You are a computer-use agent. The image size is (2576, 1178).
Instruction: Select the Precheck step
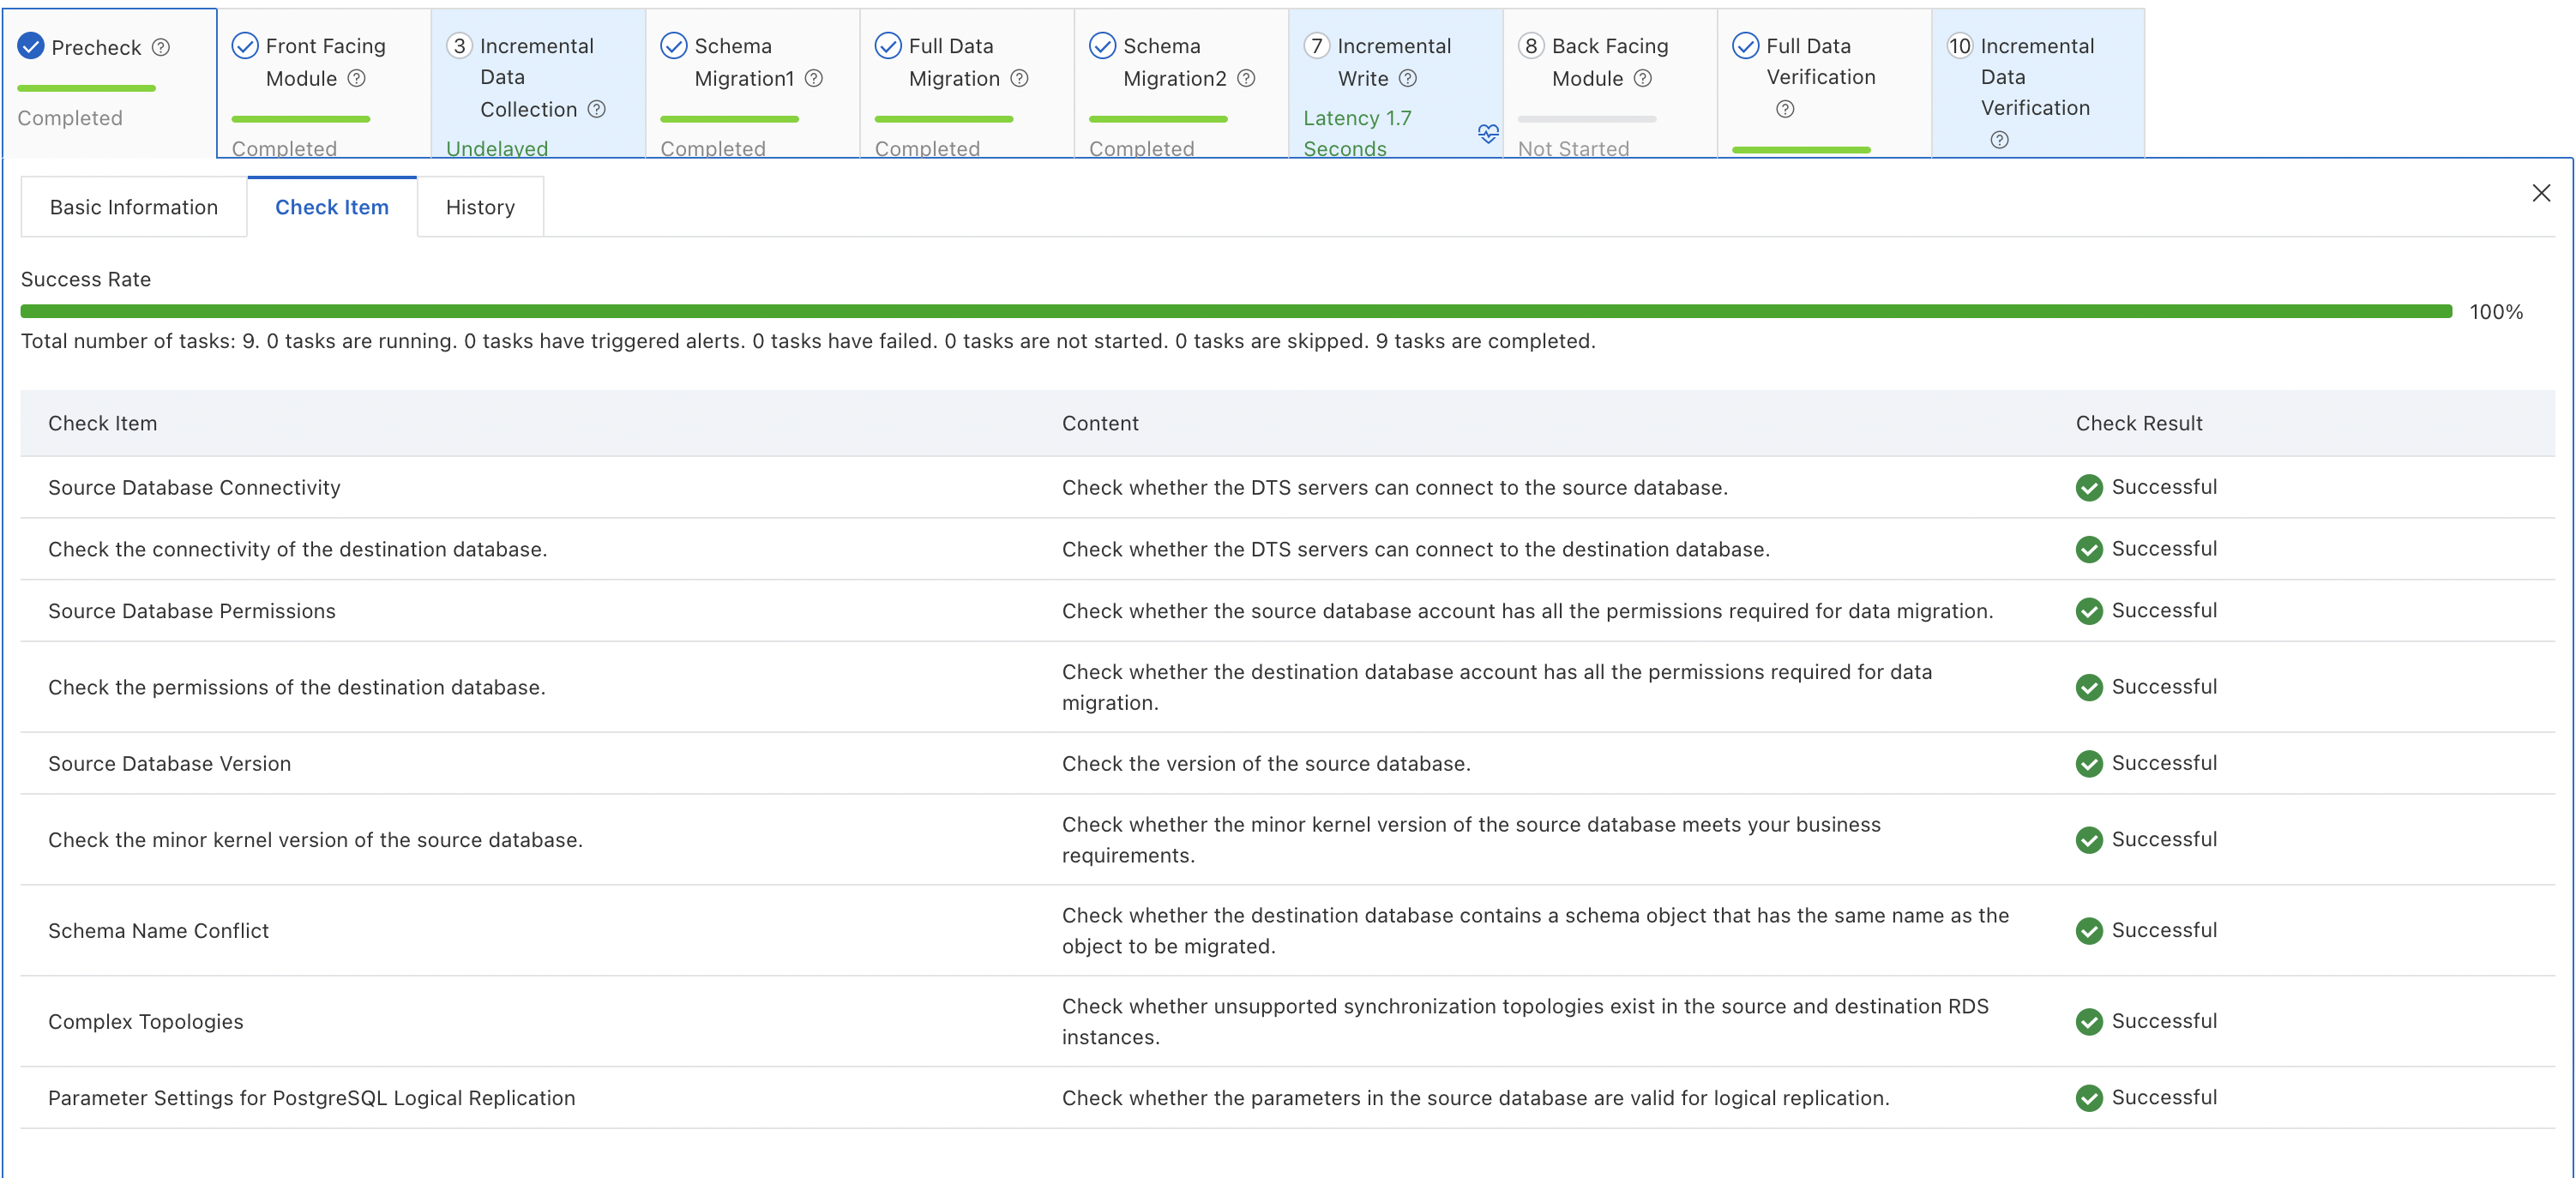tap(95, 47)
